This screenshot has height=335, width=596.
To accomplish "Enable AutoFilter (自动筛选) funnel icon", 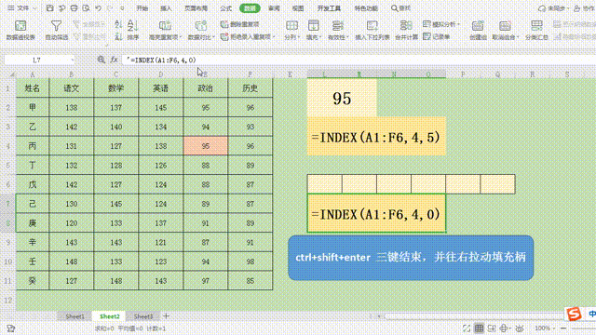I will coord(56,25).
